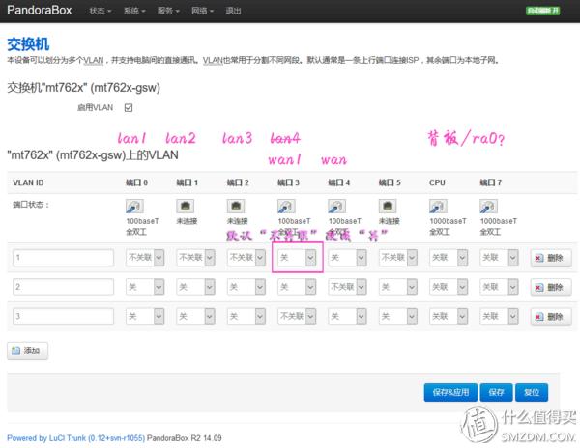Viewport: 580px width, 448px height.
Task: Open the Powered by LuCI Trunk link
Action: coord(75,438)
